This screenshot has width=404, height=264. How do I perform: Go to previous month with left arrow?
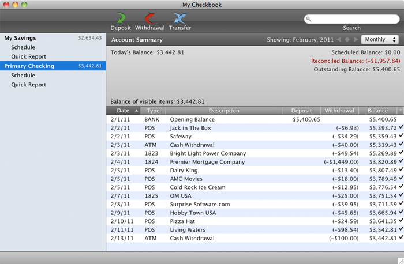click(x=339, y=40)
